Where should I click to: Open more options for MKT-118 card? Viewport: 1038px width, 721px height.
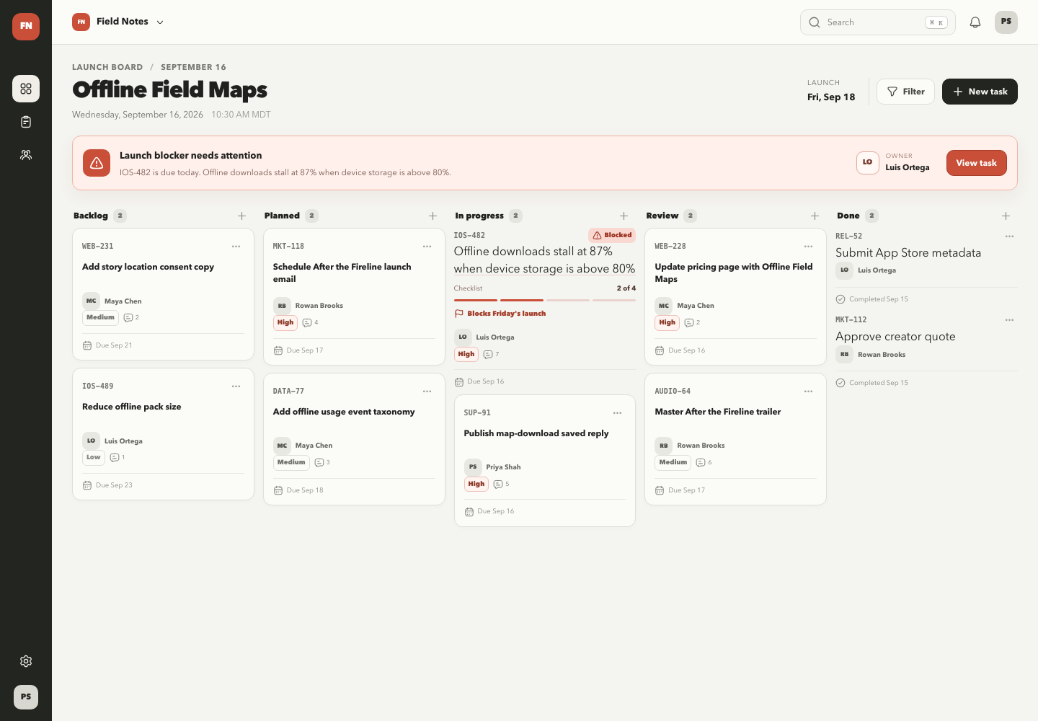(x=427, y=247)
